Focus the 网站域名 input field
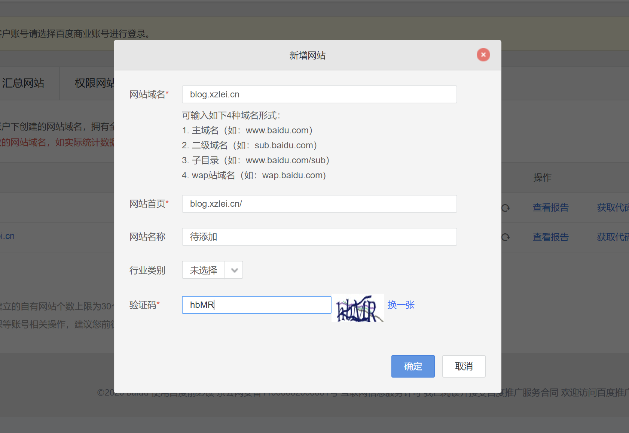The image size is (629, 433). [x=319, y=94]
